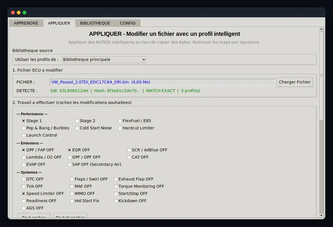Enable Pop & Bang / Burbles
Screen dimensions: 333x227
point(24,128)
